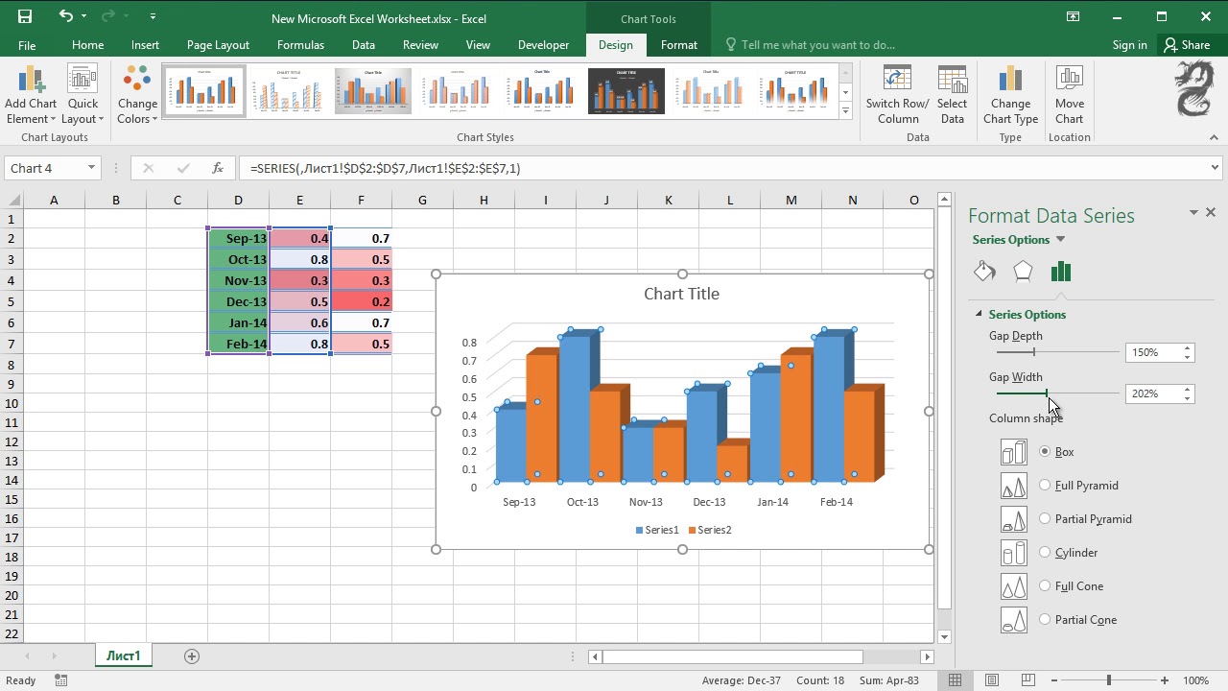
Task: Open Change Colors palette
Action: (x=137, y=96)
